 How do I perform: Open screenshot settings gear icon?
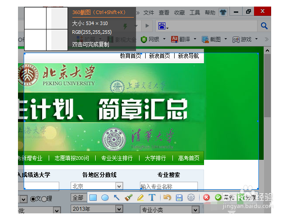tap(191, 198)
